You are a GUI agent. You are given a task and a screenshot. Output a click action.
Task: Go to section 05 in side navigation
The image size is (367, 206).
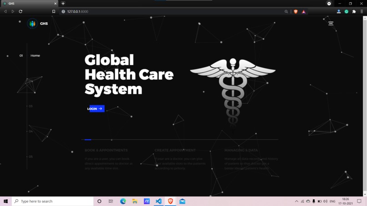coord(31,157)
